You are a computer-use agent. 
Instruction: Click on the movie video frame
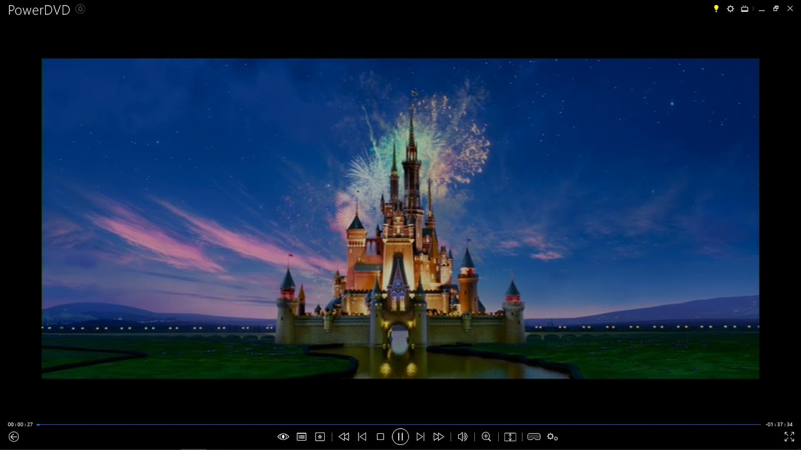pos(400,219)
